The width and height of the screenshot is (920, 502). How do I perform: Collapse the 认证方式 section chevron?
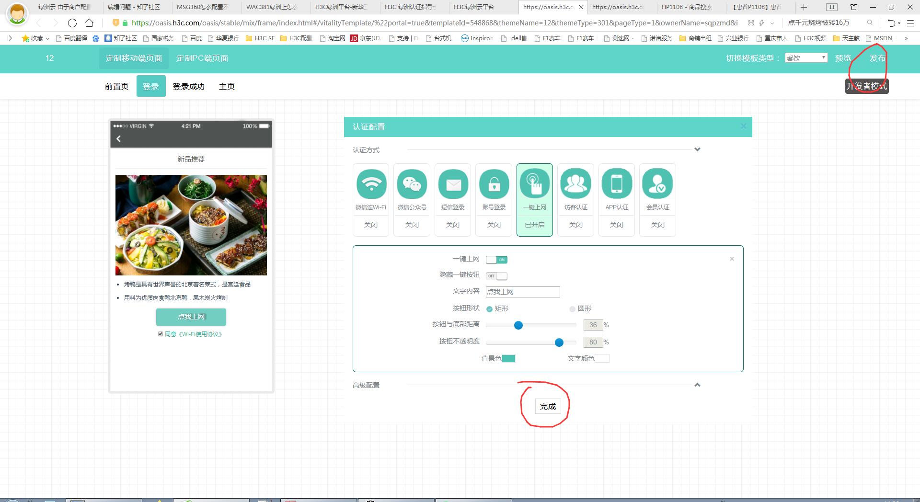click(697, 149)
